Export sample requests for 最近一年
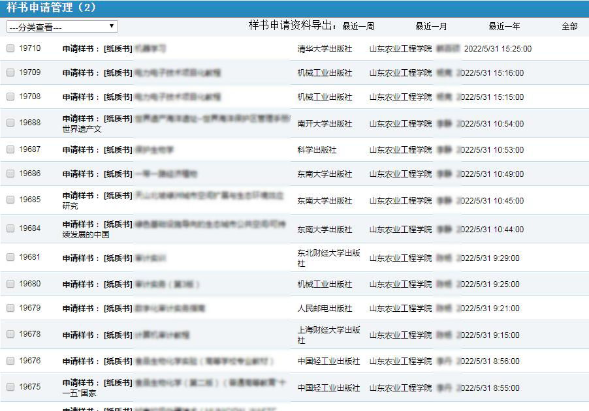This screenshot has width=589, height=411. [x=504, y=27]
